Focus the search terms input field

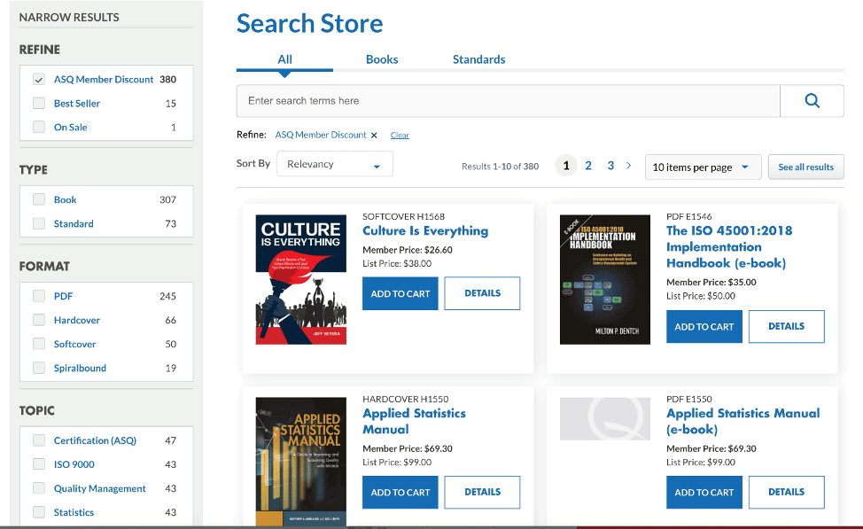tap(508, 101)
